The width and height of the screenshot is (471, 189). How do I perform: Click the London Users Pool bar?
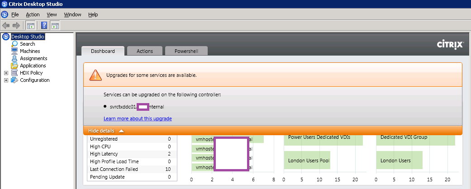(x=307, y=160)
